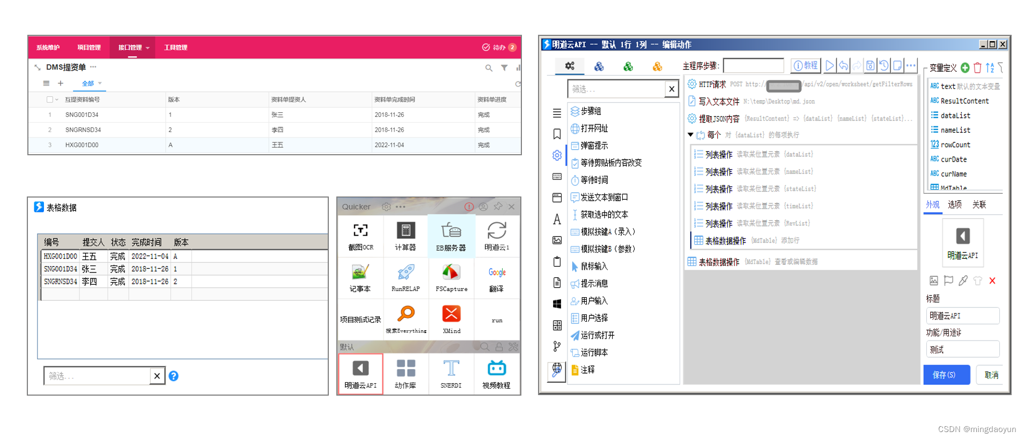Click the 标题 input field

(x=963, y=316)
